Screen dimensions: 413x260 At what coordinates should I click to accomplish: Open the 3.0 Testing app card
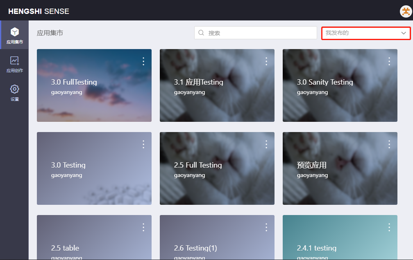94,168
